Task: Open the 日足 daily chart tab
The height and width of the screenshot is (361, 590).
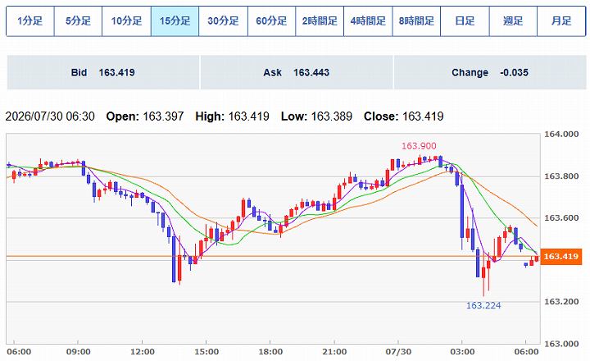Action: (465, 21)
